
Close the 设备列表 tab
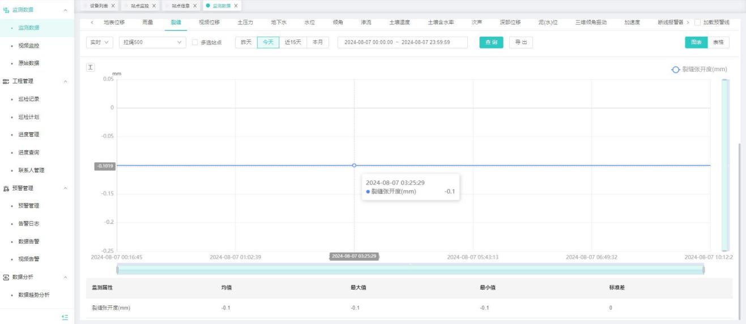pos(113,6)
